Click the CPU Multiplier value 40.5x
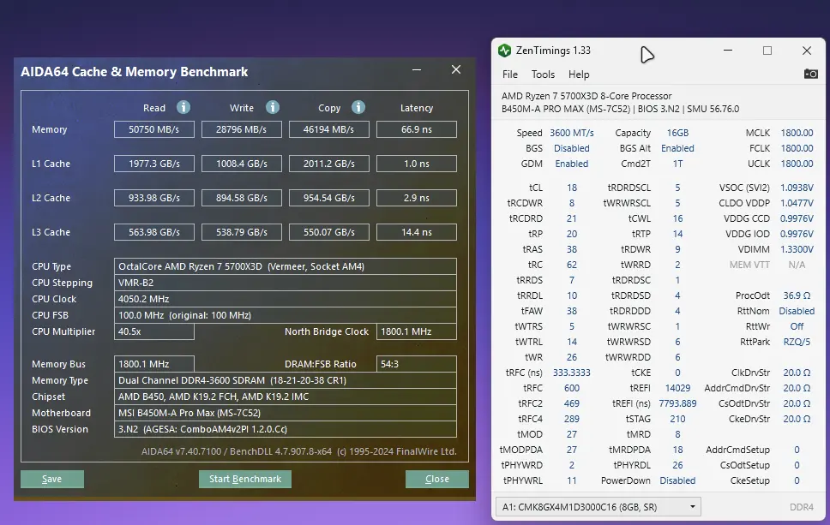This screenshot has width=830, height=525. (154, 331)
